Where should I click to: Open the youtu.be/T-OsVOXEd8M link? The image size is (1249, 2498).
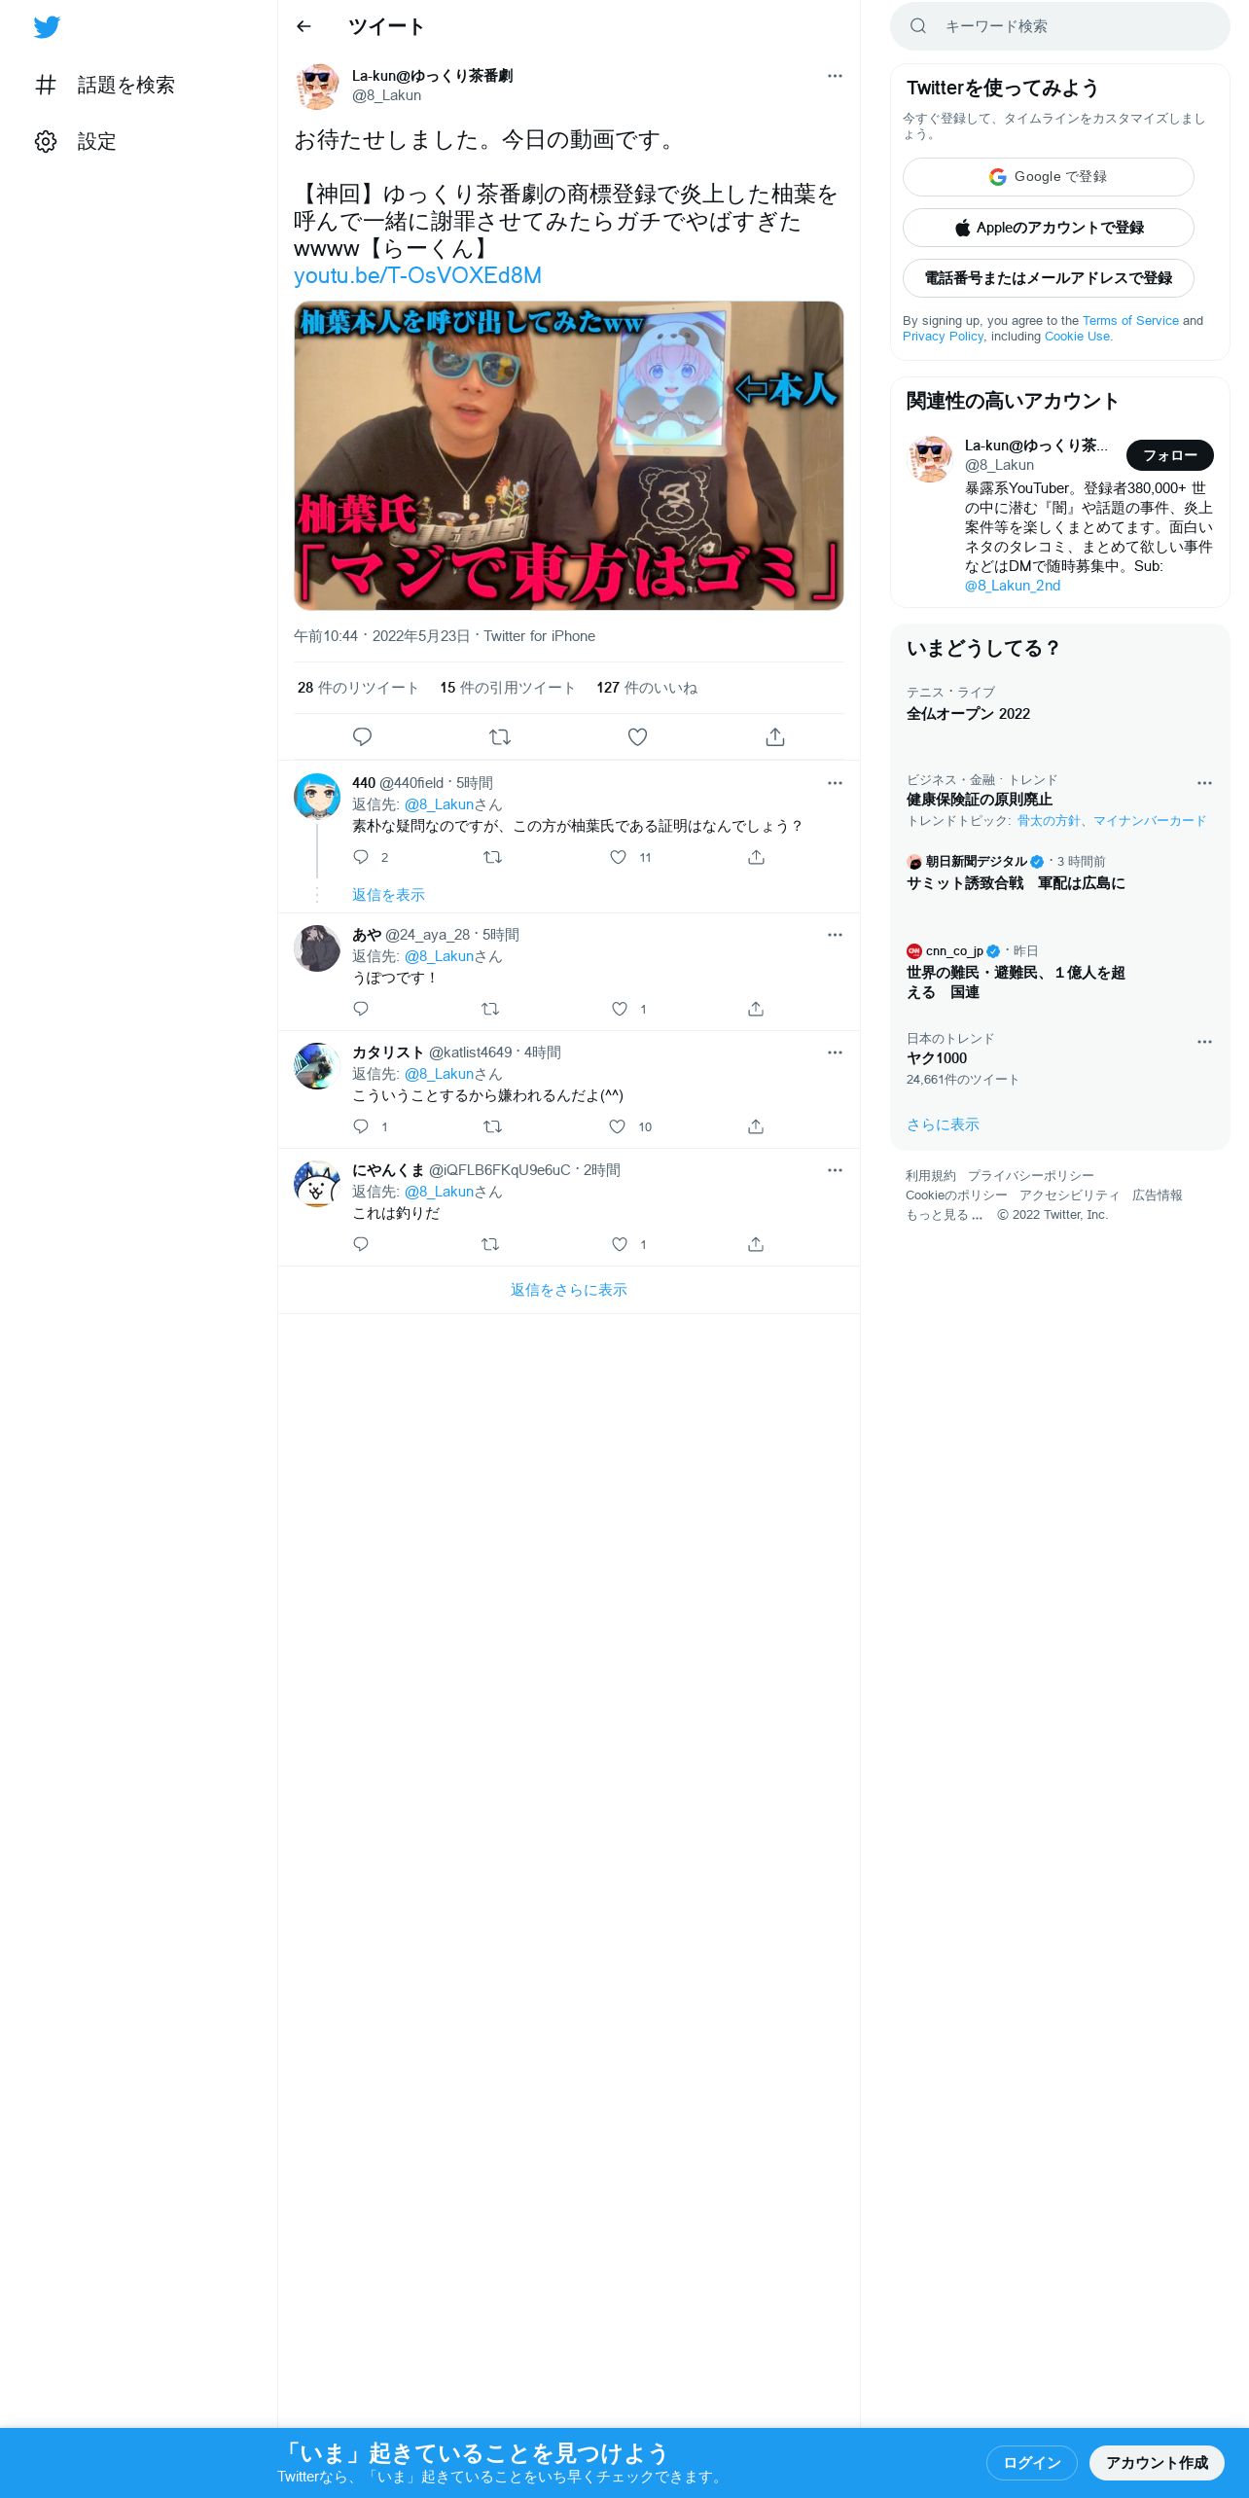pyautogui.click(x=417, y=276)
